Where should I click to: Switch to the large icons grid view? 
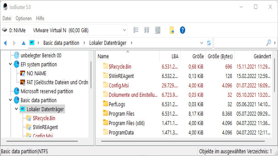point(158,30)
